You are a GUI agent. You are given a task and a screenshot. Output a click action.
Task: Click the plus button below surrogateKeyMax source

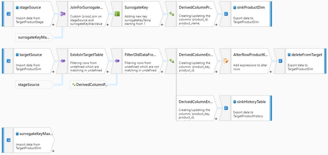pos(53,151)
